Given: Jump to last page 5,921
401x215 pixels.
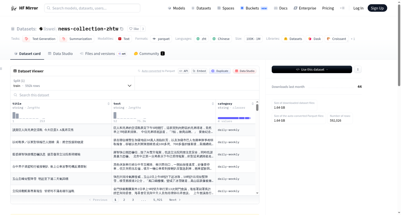Looking at the screenshot, I should pyautogui.click(x=158, y=200).
